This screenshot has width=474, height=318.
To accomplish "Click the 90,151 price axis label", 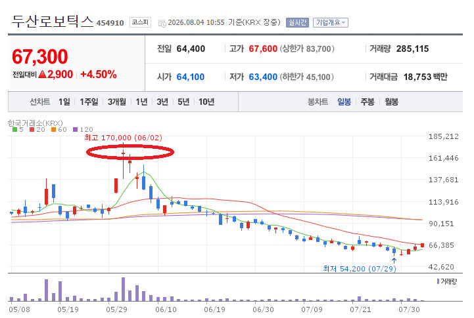I will point(441,224).
